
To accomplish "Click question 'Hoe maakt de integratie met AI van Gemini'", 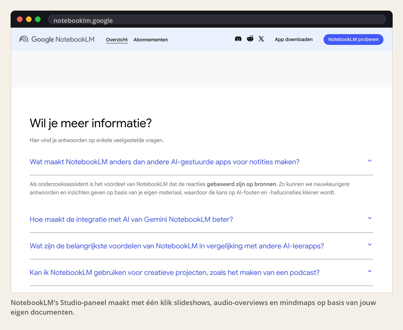I will tap(131, 219).
